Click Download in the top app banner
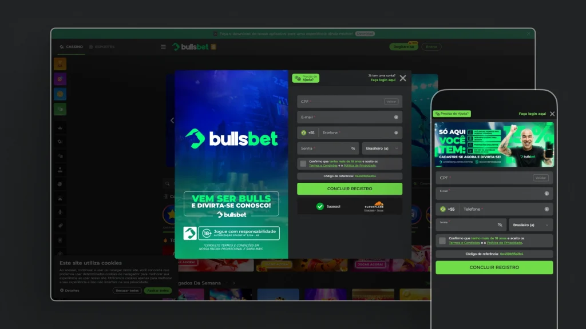 pyautogui.click(x=365, y=34)
